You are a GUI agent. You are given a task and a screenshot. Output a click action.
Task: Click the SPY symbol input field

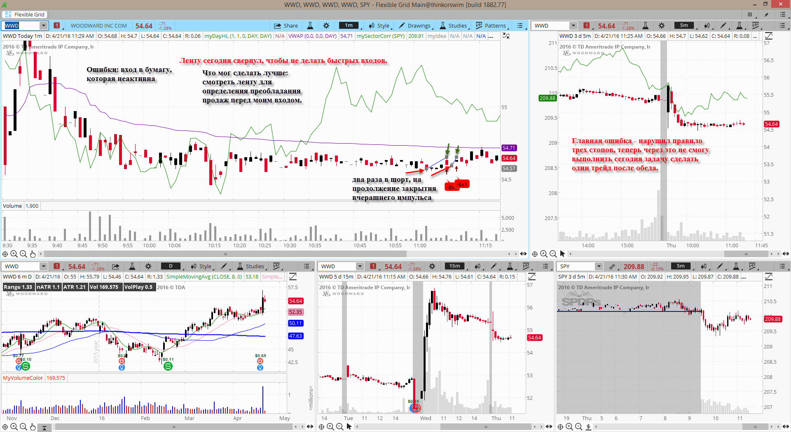tap(577, 266)
